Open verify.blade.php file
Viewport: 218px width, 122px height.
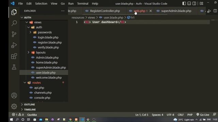point(48,47)
